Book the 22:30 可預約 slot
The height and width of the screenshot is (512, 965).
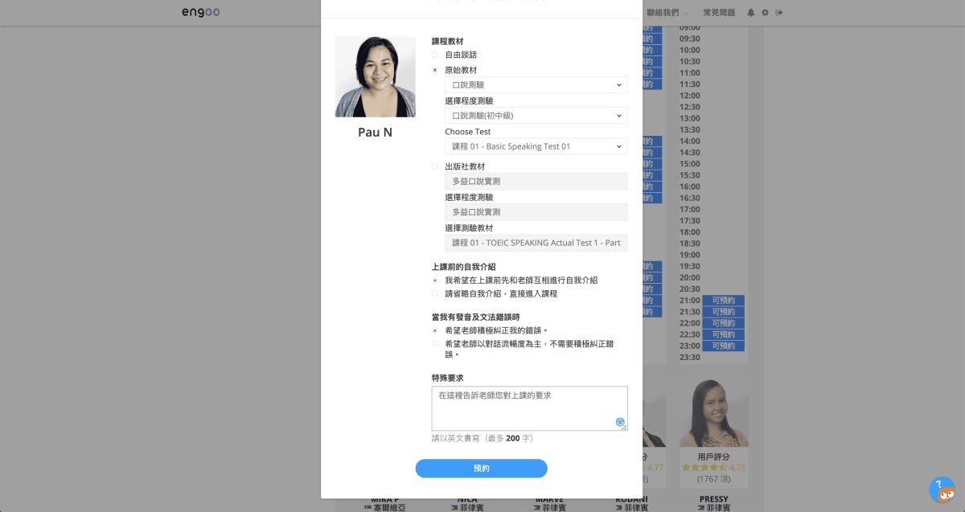[x=723, y=334]
